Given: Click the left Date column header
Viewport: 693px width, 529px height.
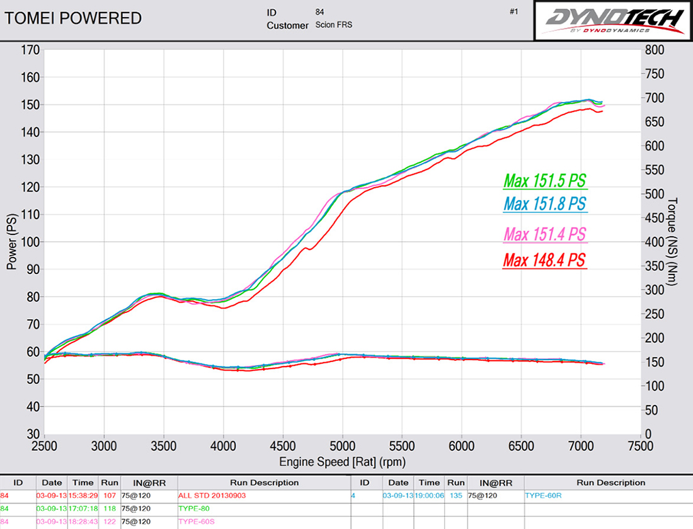Looking at the screenshot, I should (x=49, y=483).
